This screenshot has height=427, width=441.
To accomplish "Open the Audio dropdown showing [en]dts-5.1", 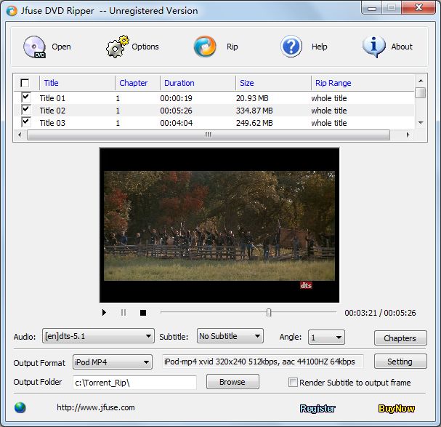I will [x=98, y=336].
